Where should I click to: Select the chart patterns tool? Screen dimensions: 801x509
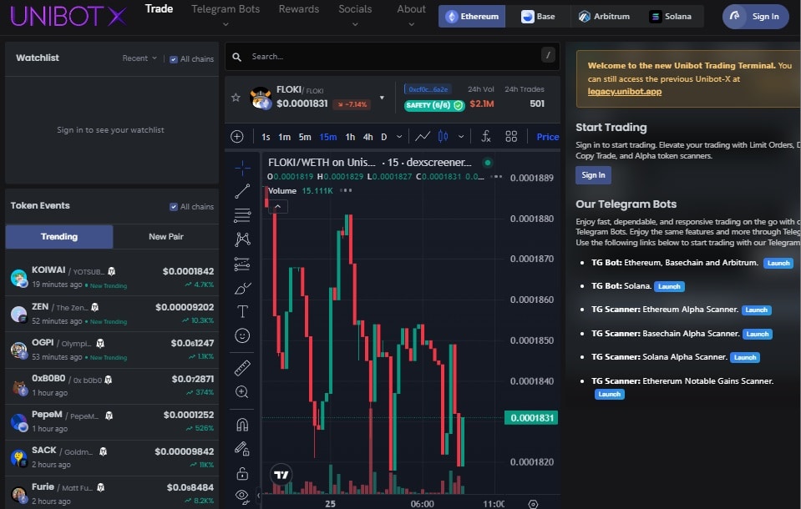242,239
